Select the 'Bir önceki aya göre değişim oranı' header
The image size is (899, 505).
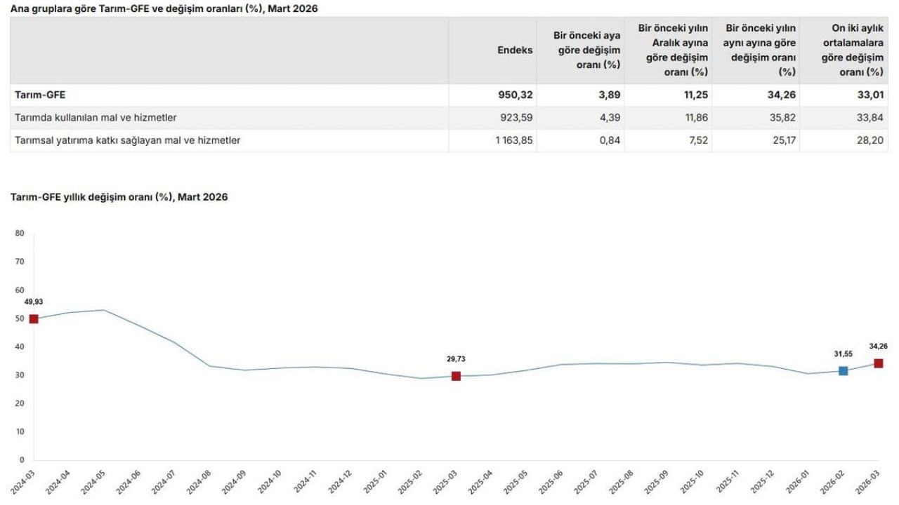pyautogui.click(x=588, y=50)
